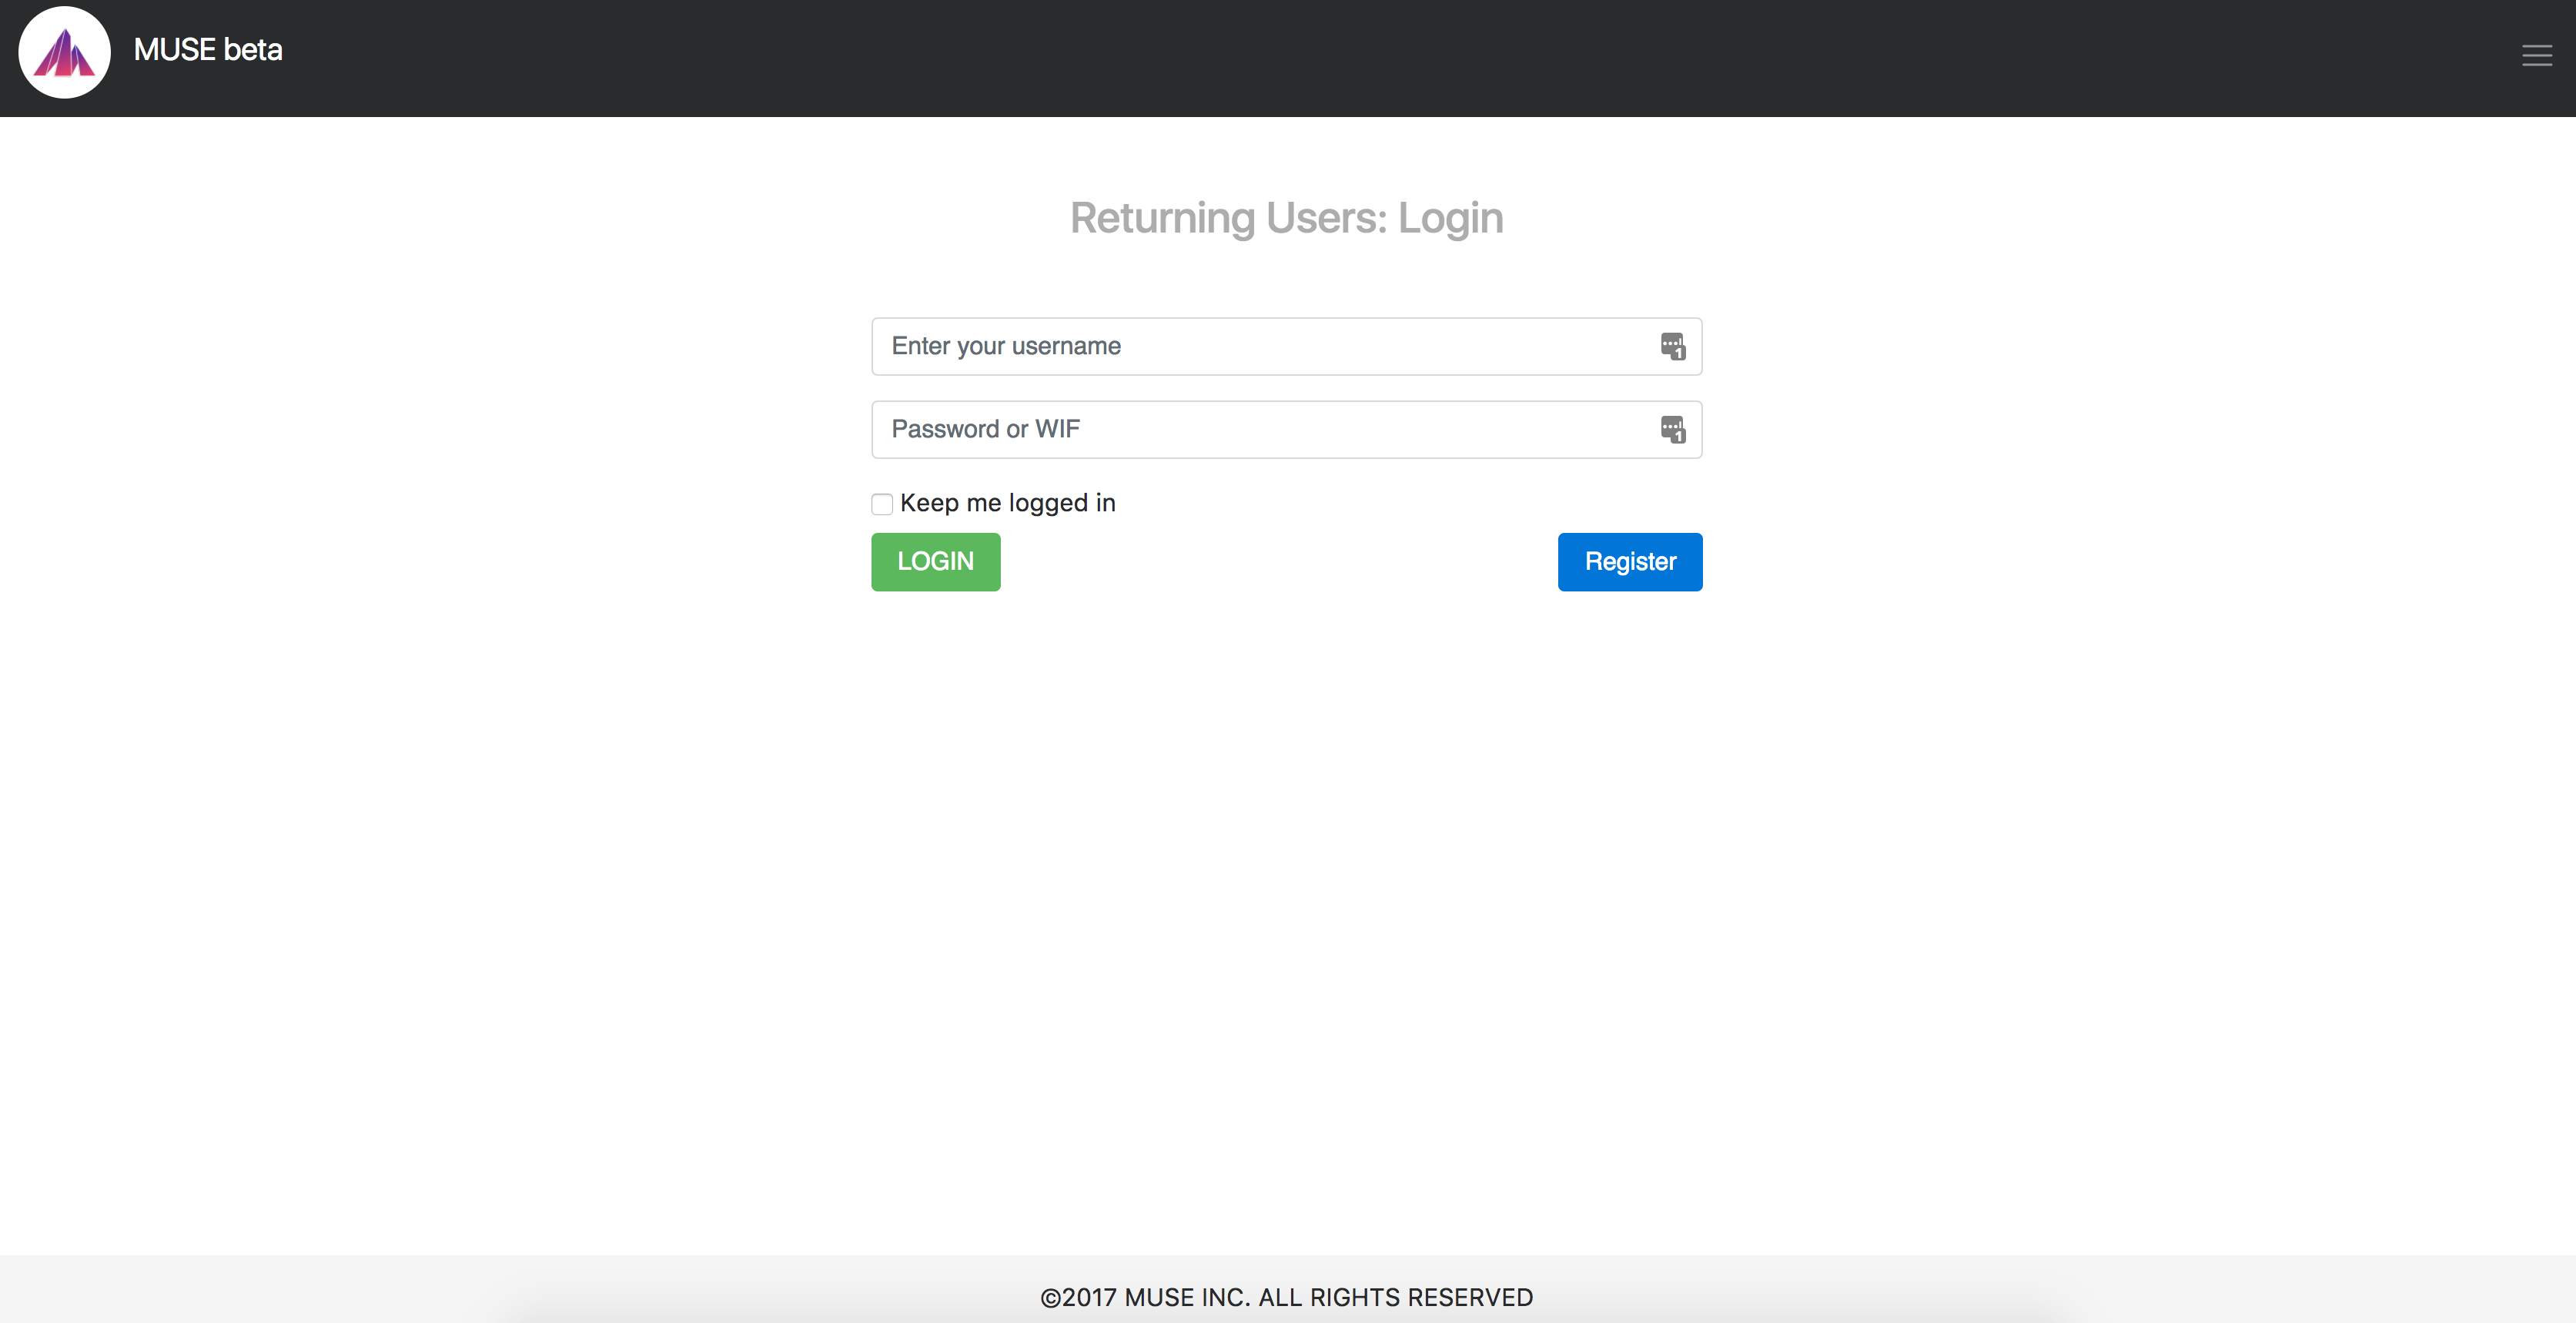Focus the Password or WIF field
The height and width of the screenshot is (1323, 2576).
click(1286, 430)
